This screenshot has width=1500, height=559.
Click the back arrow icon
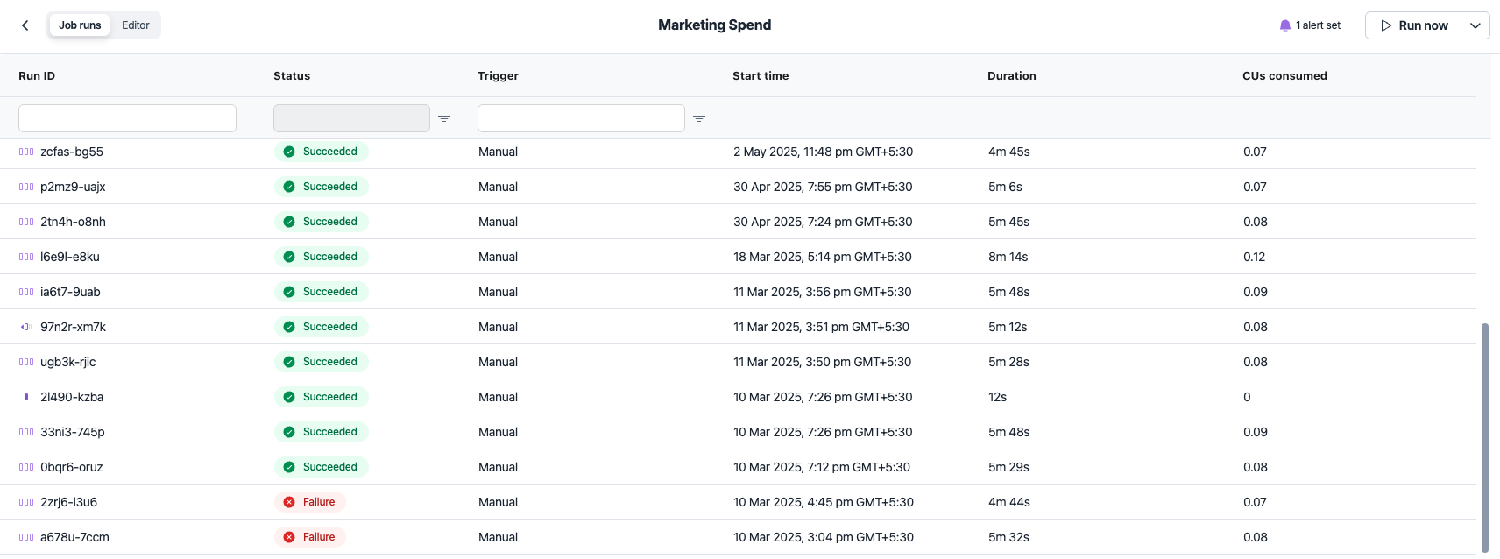[x=25, y=25]
